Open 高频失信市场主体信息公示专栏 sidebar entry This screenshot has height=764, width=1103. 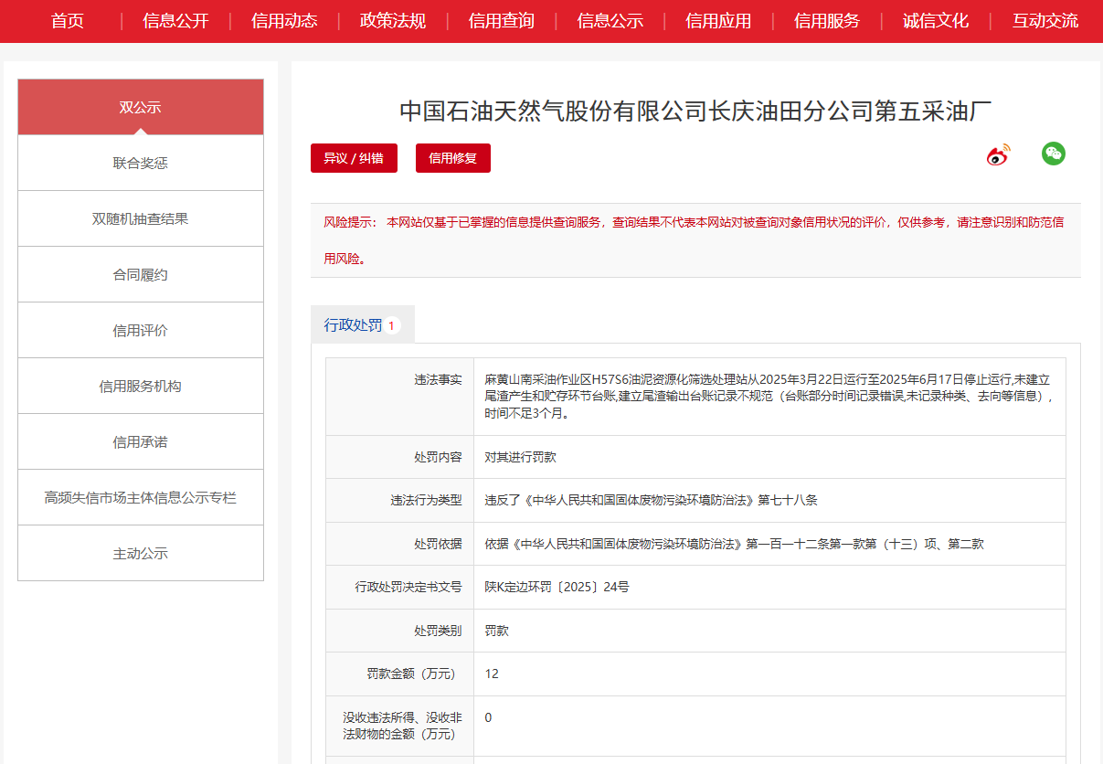[141, 497]
